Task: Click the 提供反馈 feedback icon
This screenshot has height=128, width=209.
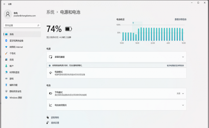Action: click(48, 123)
